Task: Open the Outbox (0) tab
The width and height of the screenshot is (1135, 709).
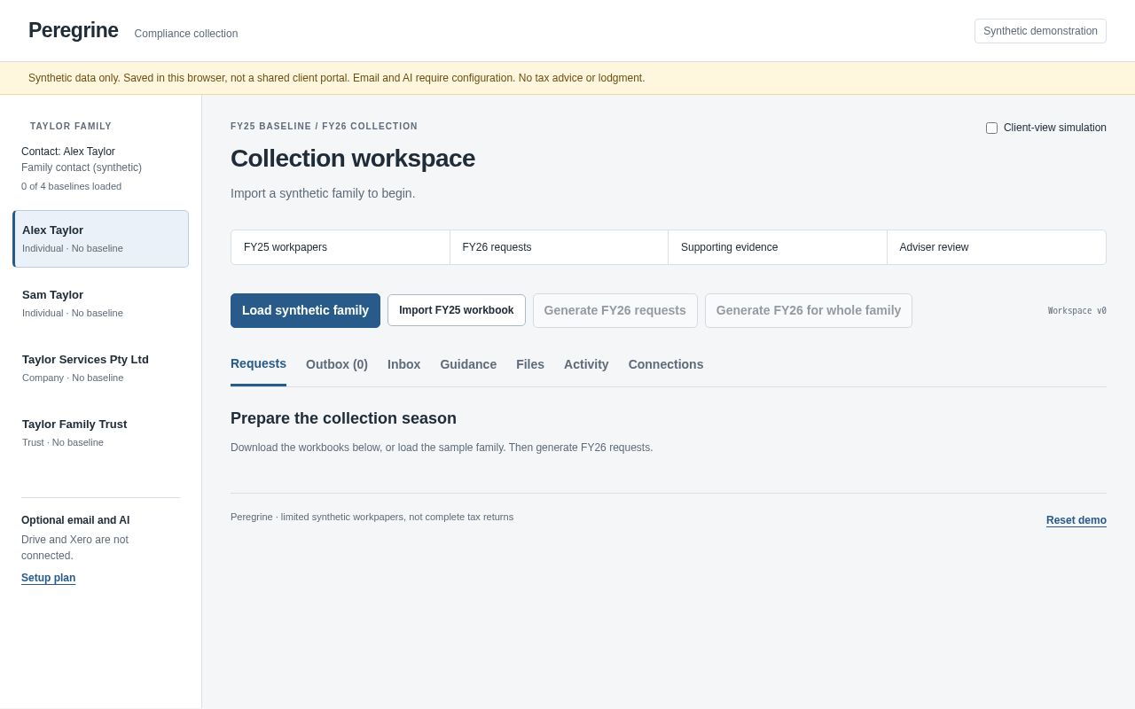Action: 337,364
